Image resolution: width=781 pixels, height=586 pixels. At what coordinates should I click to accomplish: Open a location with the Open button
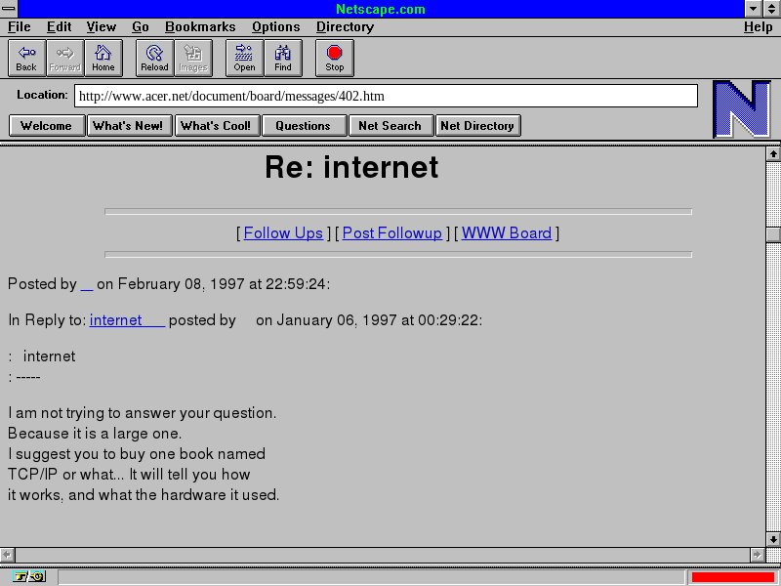point(245,59)
